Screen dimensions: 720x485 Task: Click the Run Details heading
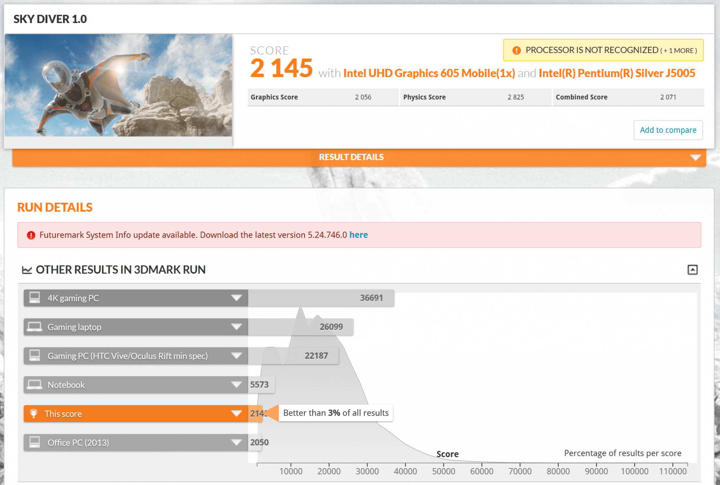click(55, 207)
